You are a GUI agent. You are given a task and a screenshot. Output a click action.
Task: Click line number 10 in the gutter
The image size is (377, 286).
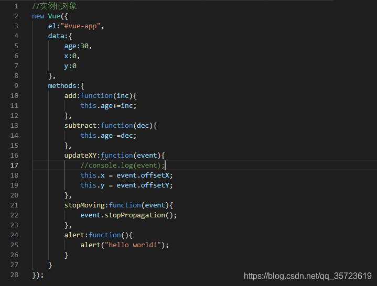pyautogui.click(x=14, y=96)
